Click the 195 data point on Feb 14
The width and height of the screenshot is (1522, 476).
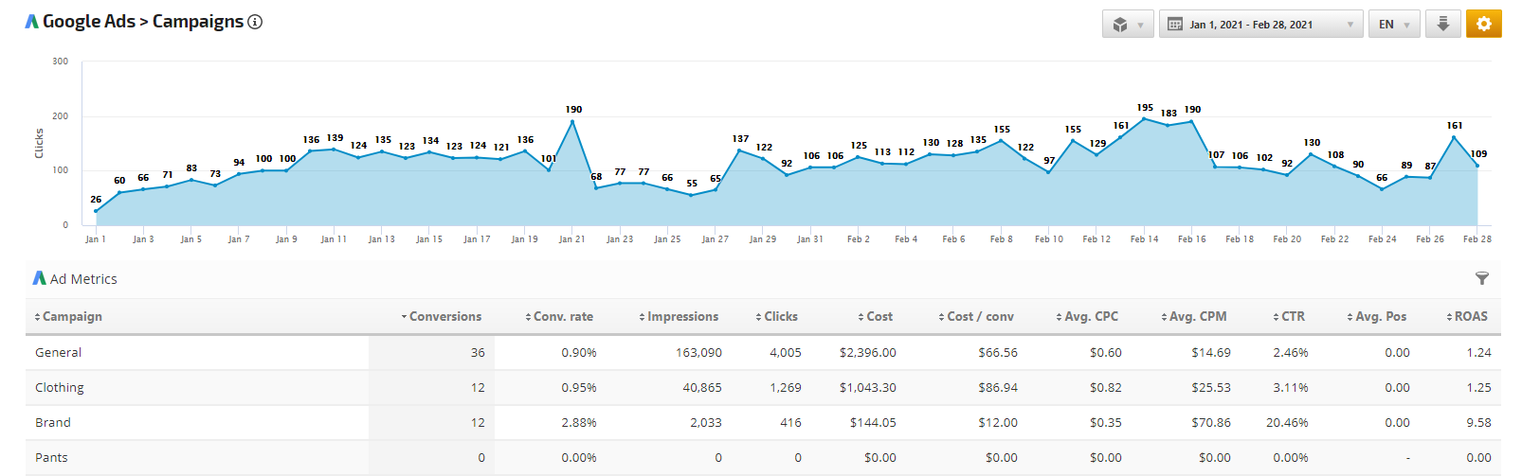(x=1145, y=119)
